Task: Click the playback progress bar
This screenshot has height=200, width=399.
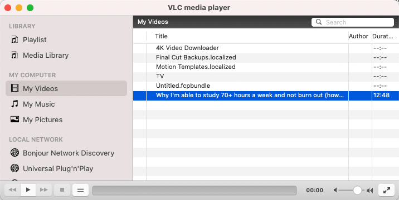Action: click(x=194, y=191)
